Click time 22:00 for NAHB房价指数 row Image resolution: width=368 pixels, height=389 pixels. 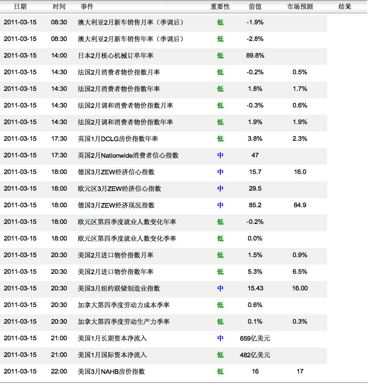[59, 371]
